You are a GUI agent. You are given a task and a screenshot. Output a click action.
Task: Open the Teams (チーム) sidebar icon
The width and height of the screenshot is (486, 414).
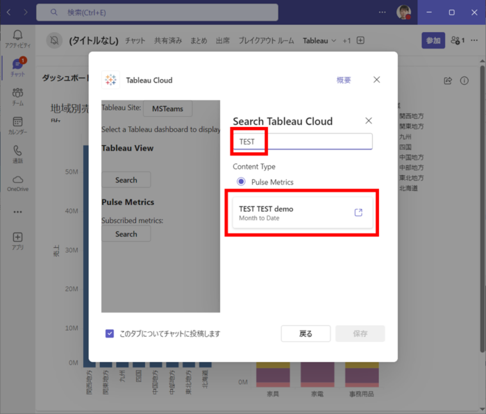tap(17, 97)
